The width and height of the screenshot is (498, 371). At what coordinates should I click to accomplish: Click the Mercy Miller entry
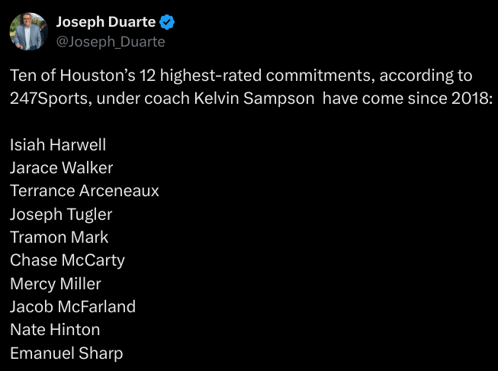(x=56, y=283)
